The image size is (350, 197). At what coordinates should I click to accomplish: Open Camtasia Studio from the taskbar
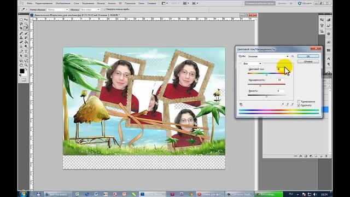(240, 194)
